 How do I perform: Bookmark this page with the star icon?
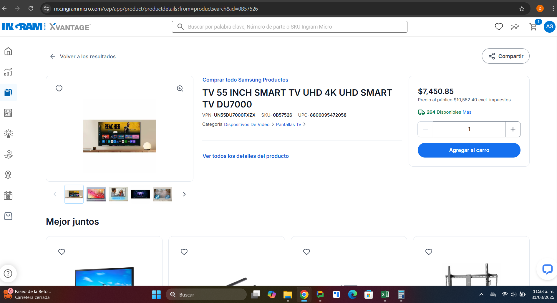[522, 9]
